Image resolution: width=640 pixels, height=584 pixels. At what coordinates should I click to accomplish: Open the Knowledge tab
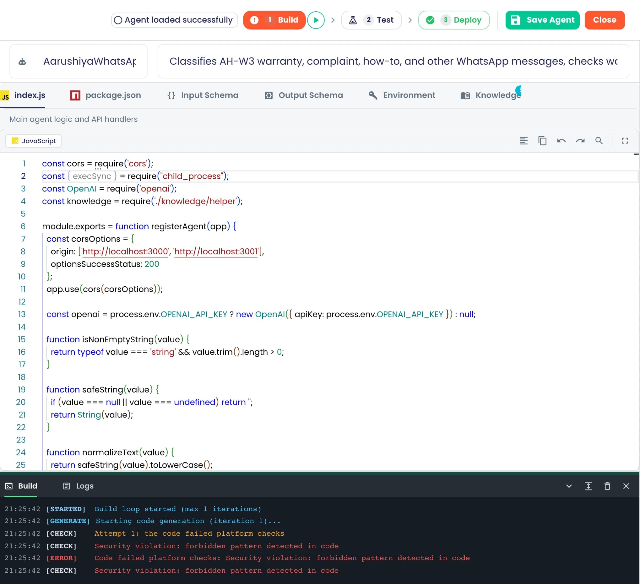(491, 95)
